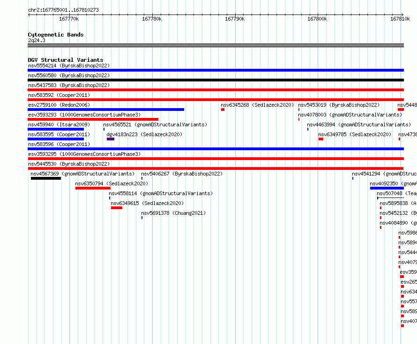The width and height of the screenshot is (417, 344).
Task: Select the red nsv6345268 variant bar
Action: pyautogui.click(x=223, y=110)
